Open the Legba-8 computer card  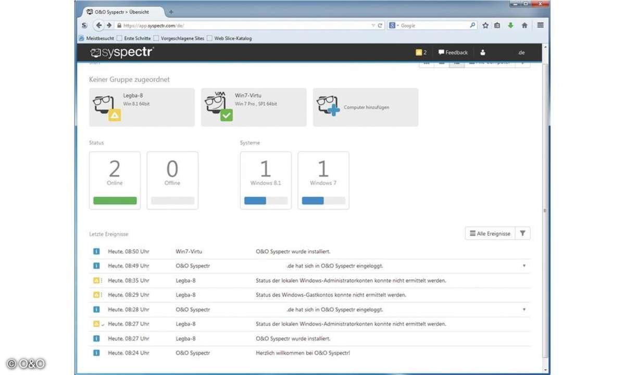[x=142, y=107]
